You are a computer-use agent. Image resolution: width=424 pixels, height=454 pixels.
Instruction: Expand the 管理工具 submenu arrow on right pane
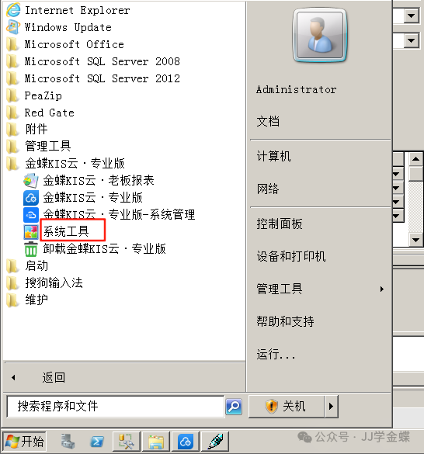tap(382, 289)
